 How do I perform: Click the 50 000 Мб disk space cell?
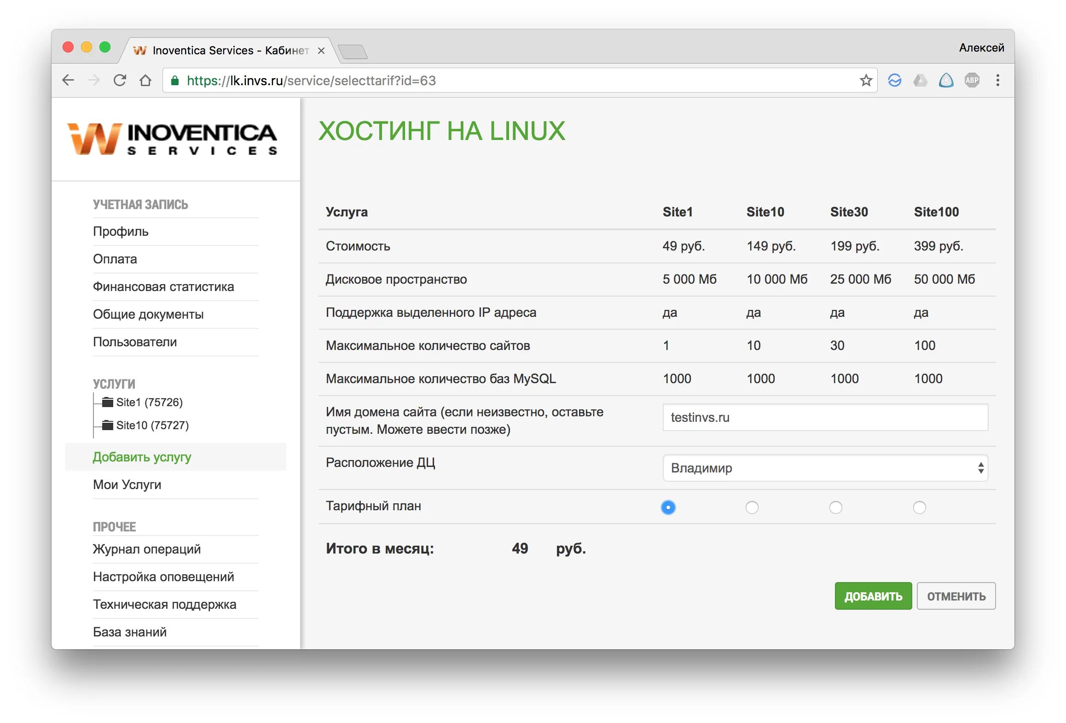[944, 279]
